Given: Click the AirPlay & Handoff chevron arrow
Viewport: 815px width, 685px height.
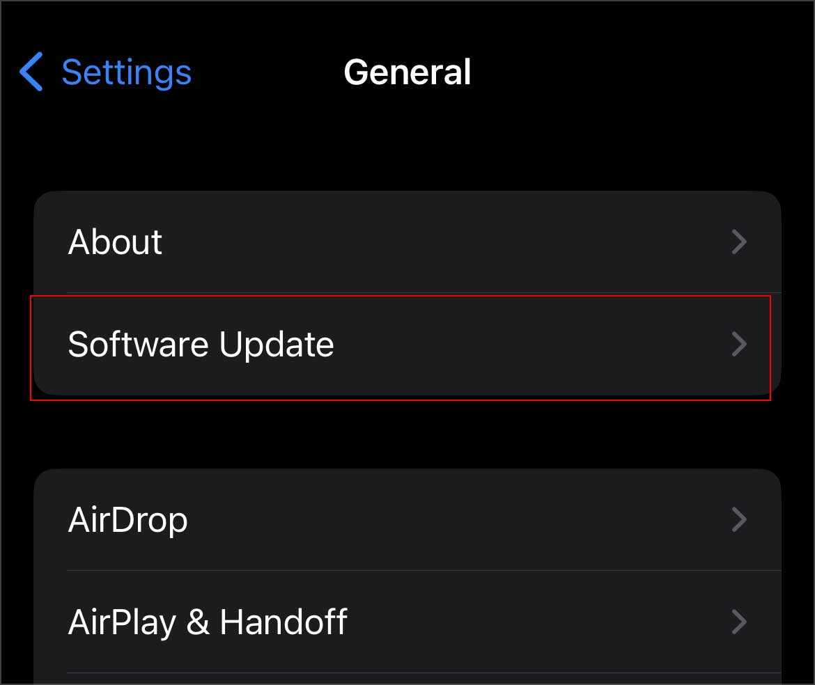Looking at the screenshot, I should pyautogui.click(x=739, y=622).
